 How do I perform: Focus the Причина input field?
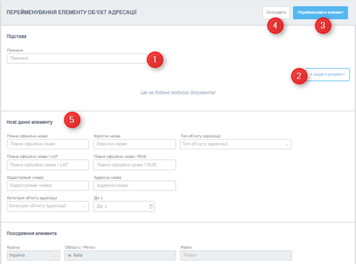77,58
